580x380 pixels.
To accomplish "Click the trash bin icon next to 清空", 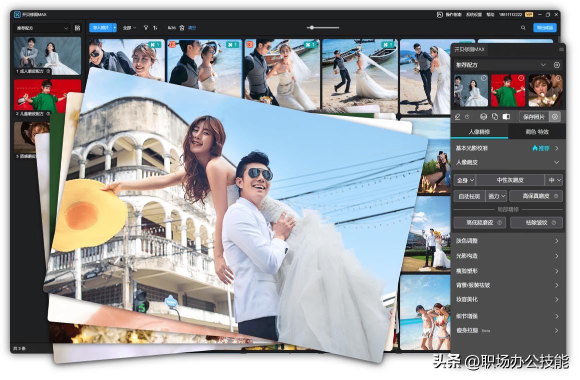I will [182, 28].
